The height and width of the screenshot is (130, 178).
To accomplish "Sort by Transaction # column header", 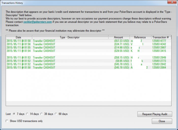I will pos(161,37).
